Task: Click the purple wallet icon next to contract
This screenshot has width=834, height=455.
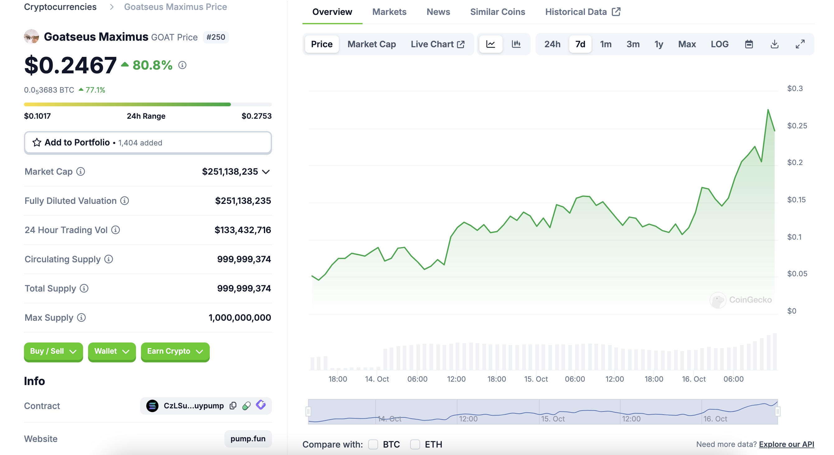Action: (x=261, y=405)
